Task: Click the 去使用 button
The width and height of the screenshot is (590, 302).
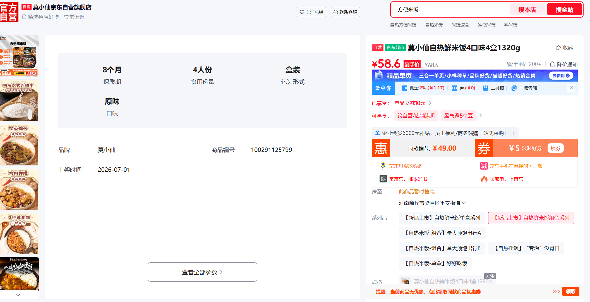Action: [561, 76]
